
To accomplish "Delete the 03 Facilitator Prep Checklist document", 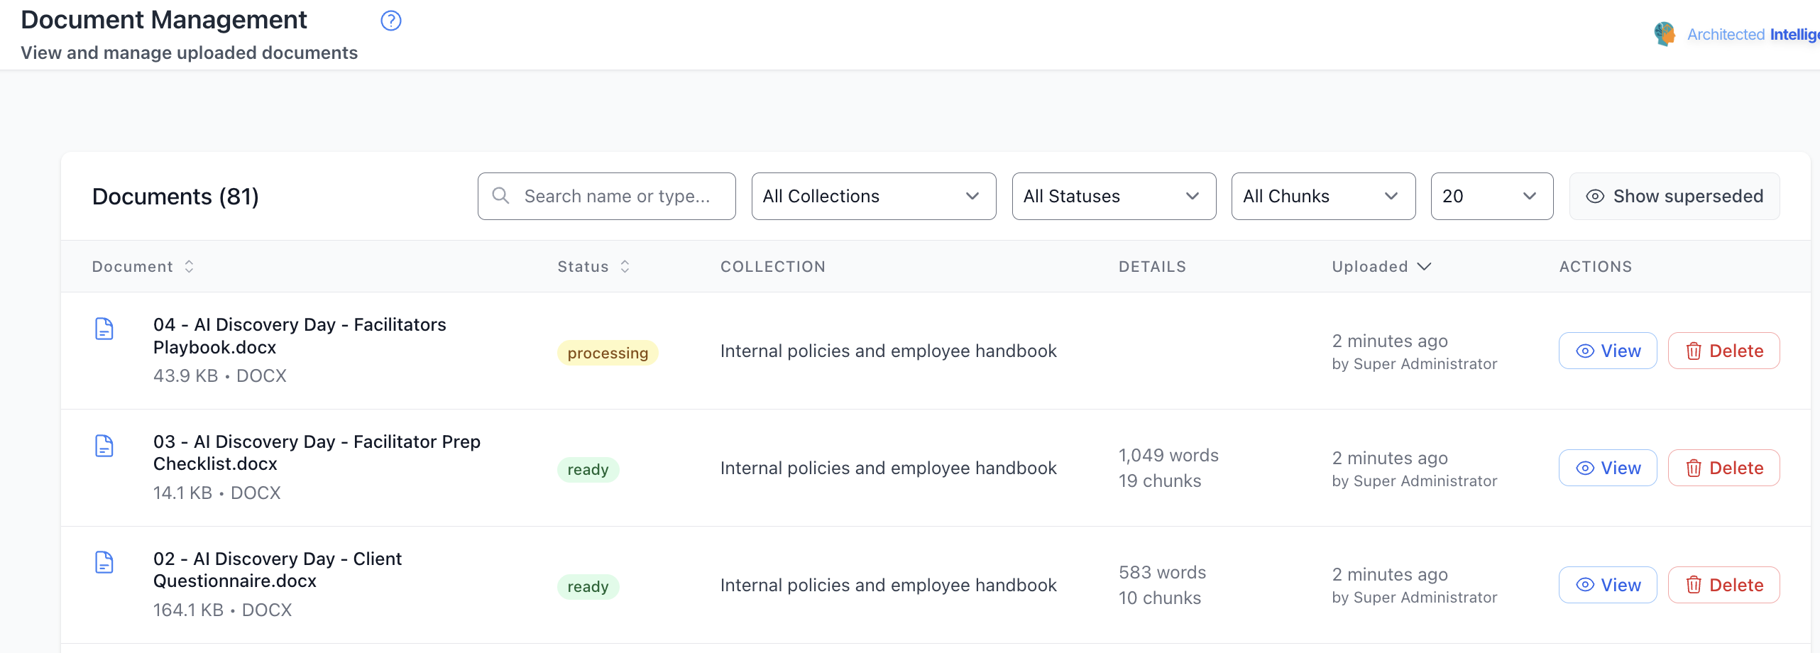I will (1723, 468).
